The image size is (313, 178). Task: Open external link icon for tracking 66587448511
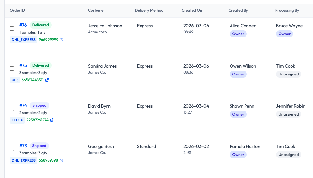47,80
